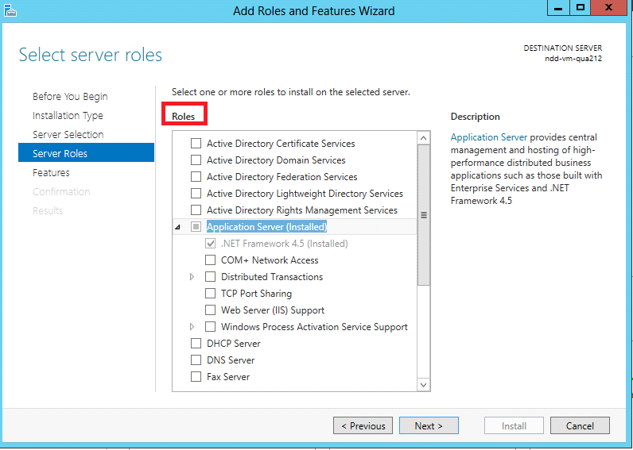Click the roles list scroll up arrow
Screen dimensions: 633x450
click(x=424, y=138)
